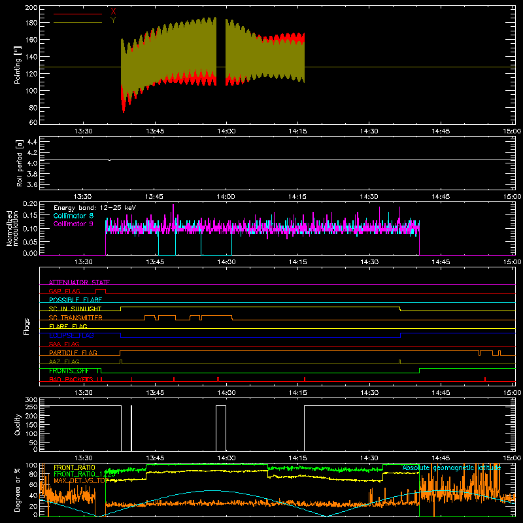Click the '250' tick on Quality axis
This screenshot has height=523, width=523.
(31, 407)
